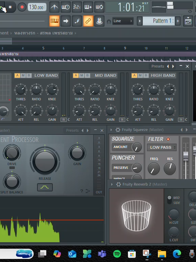Open the Line snap dropdown
This screenshot has height=262, width=196.
pyautogui.click(x=123, y=21)
